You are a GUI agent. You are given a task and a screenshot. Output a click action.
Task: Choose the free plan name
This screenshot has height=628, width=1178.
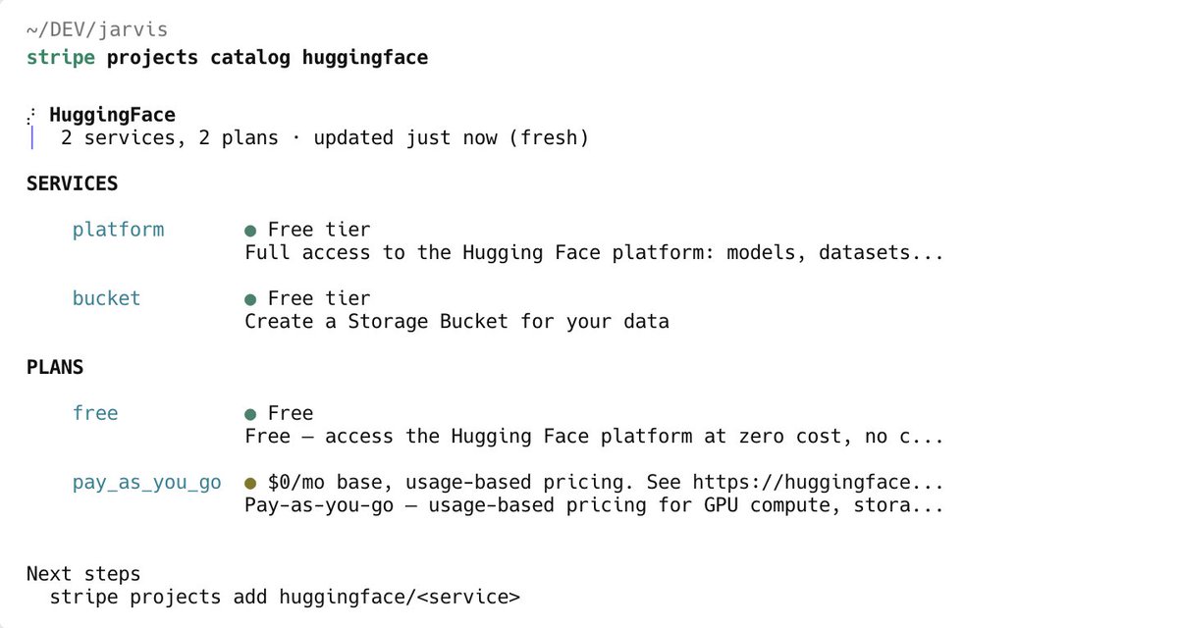click(95, 413)
